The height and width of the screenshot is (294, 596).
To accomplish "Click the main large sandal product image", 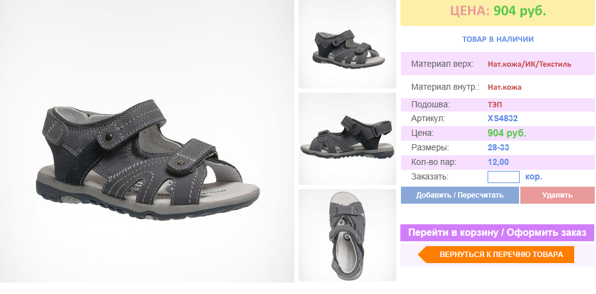I will (x=147, y=141).
